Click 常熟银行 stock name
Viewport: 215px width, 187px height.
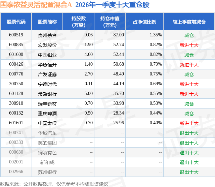pos(47,94)
